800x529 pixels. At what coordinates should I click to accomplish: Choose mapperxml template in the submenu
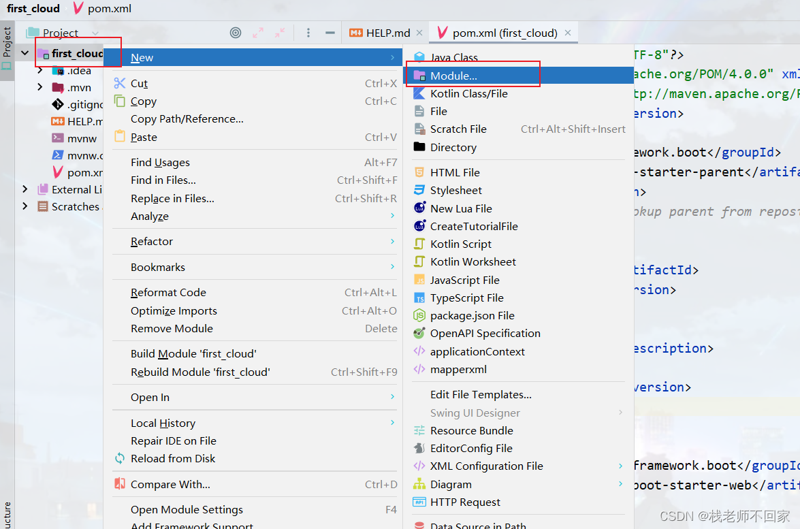(x=519, y=369)
